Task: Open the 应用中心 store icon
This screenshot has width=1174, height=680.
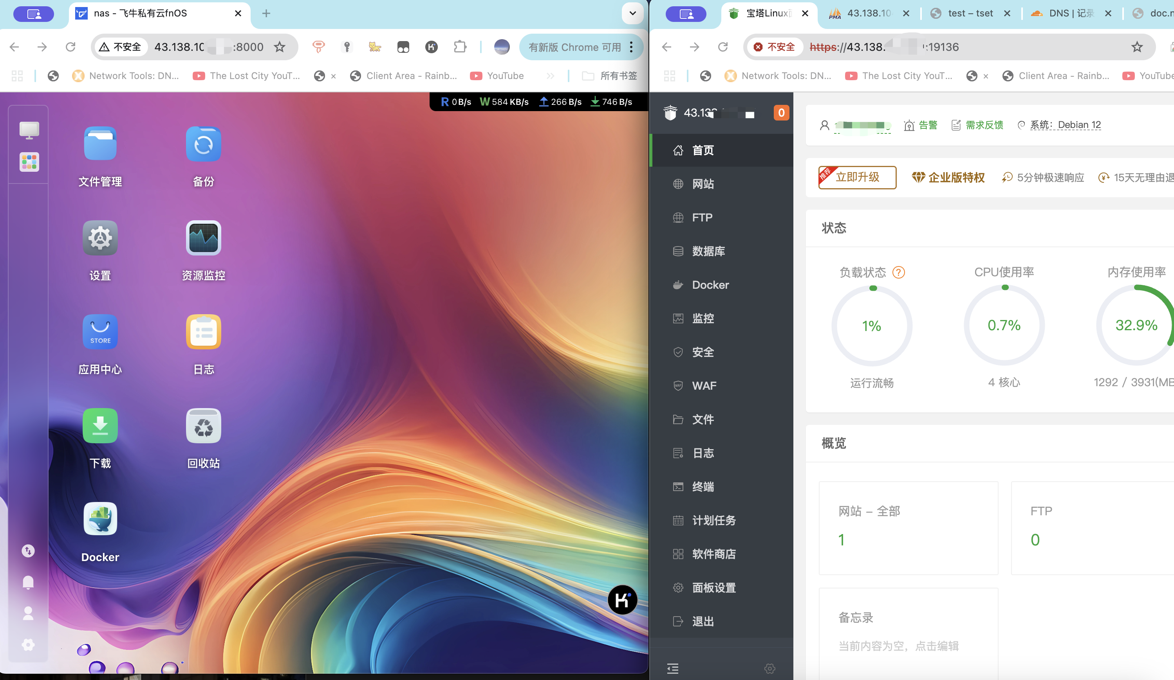Action: pos(100,332)
